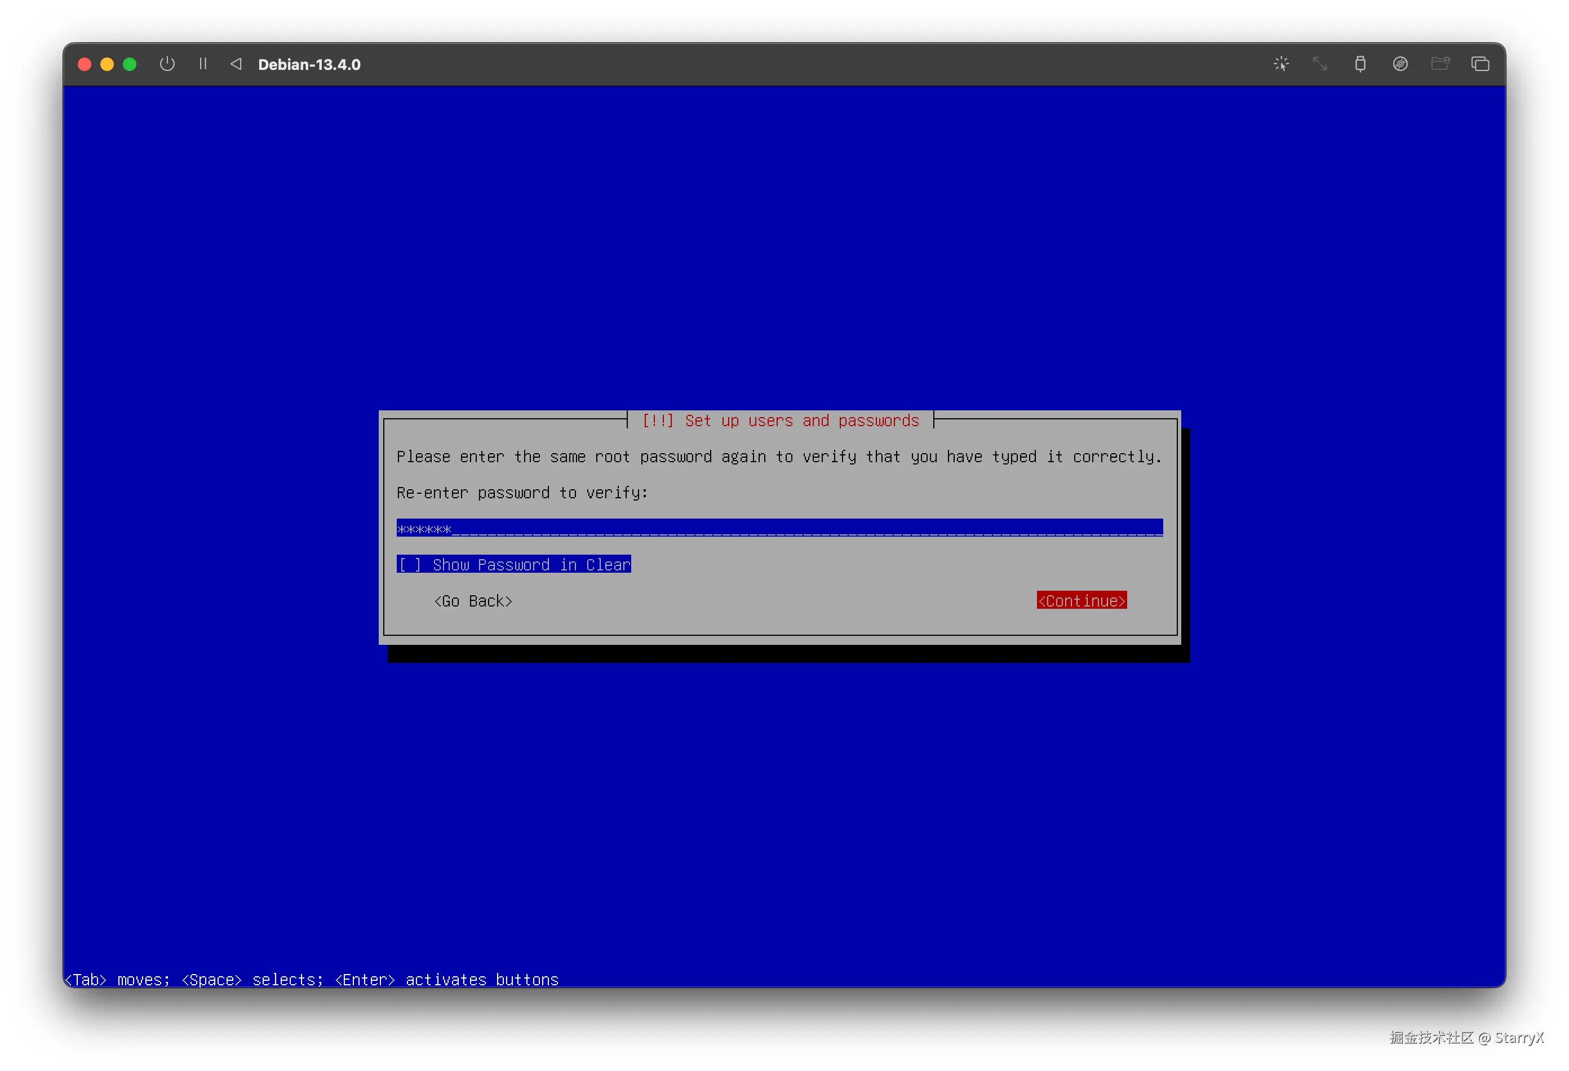Click the power icon to shut down VM

(x=167, y=64)
